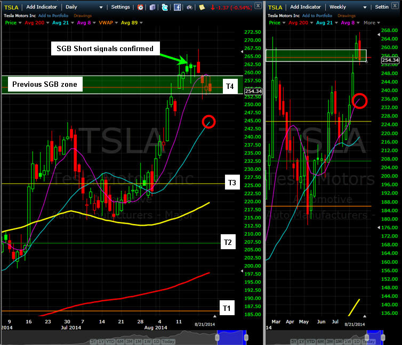This screenshot has width=402, height=345.
Task: Click the stacked documents icon in Daily toolbar
Action: (x=152, y=7)
